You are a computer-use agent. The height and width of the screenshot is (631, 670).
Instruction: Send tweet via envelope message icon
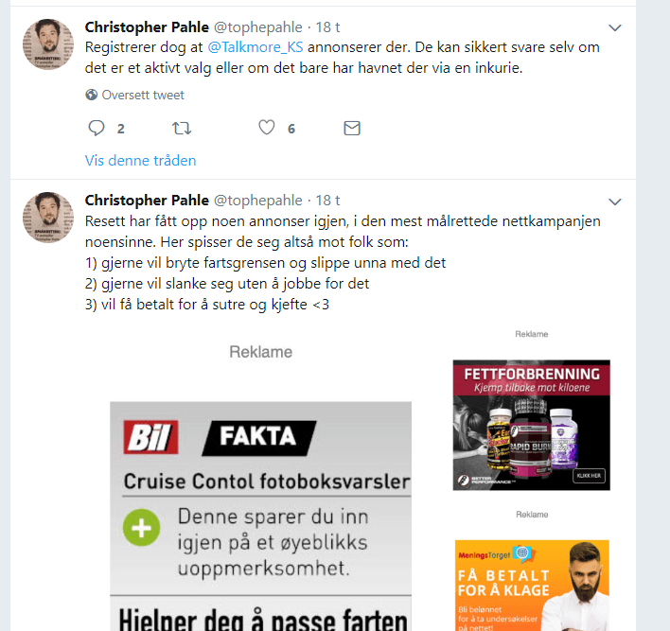352,128
